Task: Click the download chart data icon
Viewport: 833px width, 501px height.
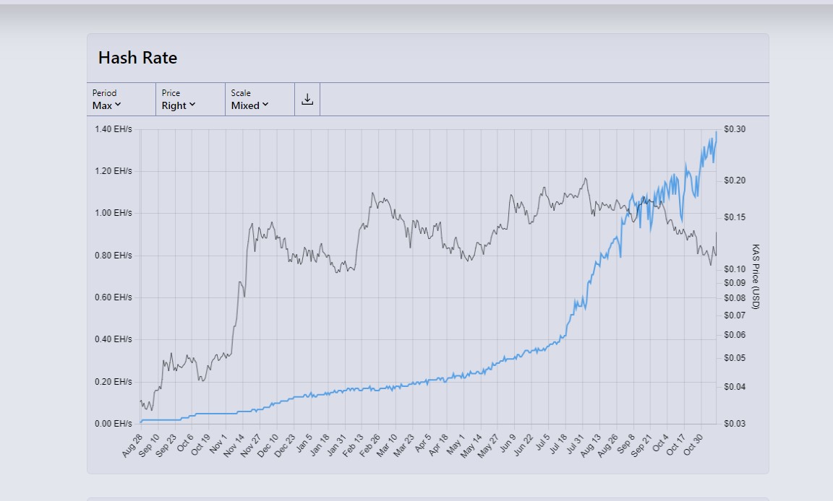Action: (307, 100)
